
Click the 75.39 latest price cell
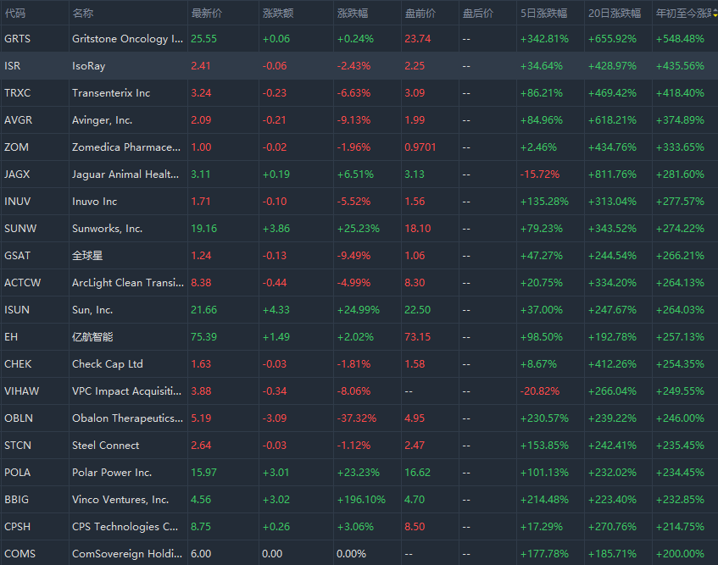(204, 337)
